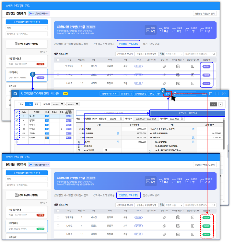The width and height of the screenshot is (232, 242).
Task: Toggle the checkbox for Code 88 이이영
Action: click(17, 129)
